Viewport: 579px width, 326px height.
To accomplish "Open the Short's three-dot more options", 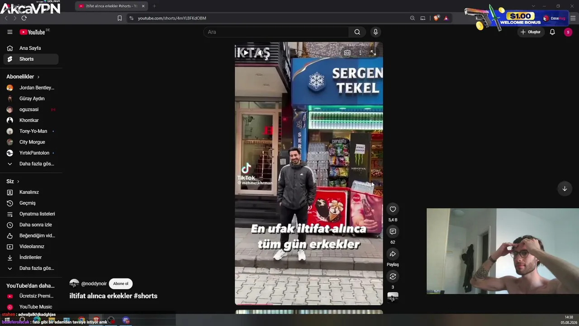I will point(360,53).
